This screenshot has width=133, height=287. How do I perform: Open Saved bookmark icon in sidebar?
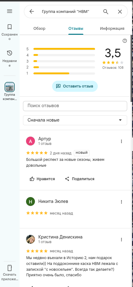9,27
